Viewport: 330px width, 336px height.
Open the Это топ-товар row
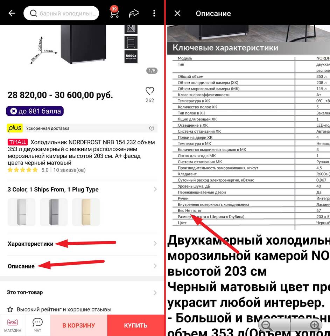(x=82, y=292)
